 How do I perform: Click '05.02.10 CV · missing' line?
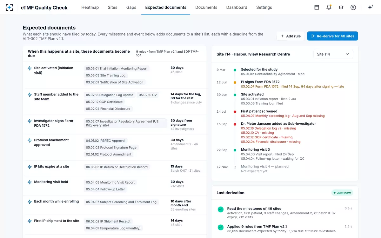[x=257, y=133]
